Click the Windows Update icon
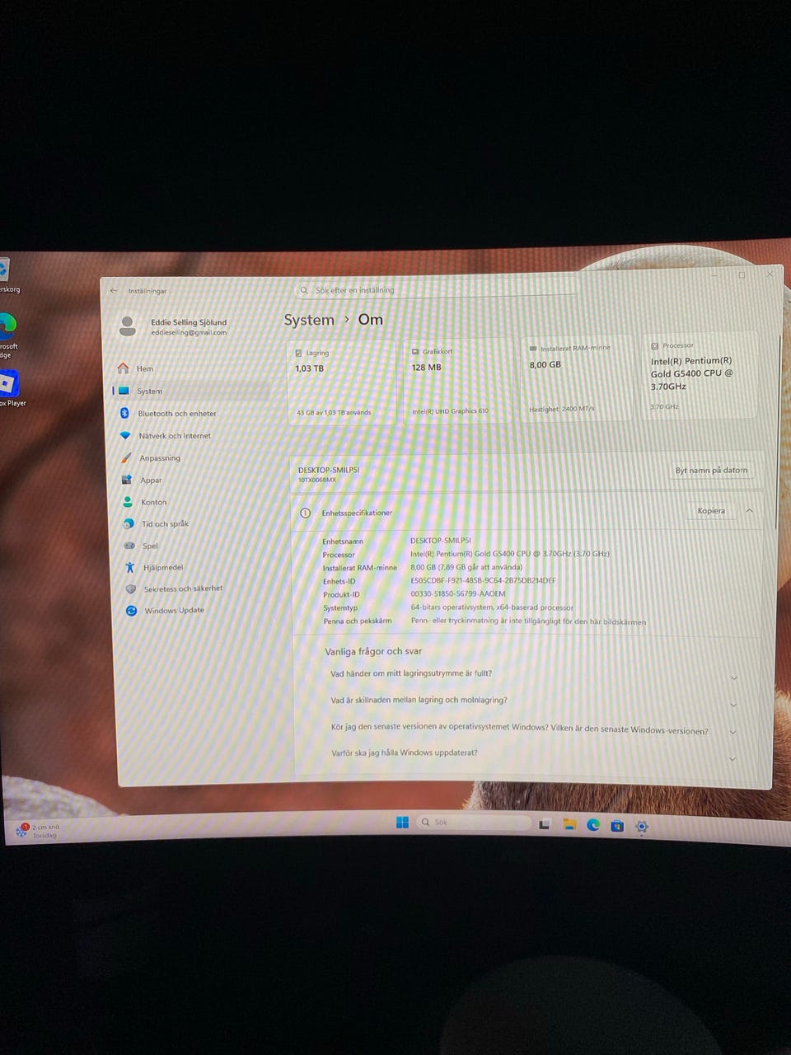791x1055 pixels. [x=131, y=611]
